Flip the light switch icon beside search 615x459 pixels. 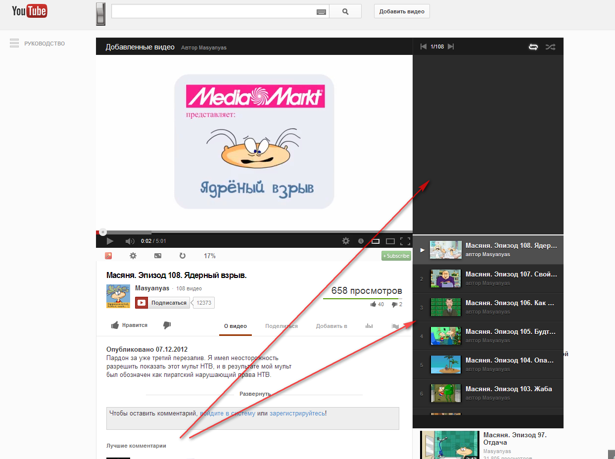[100, 14]
